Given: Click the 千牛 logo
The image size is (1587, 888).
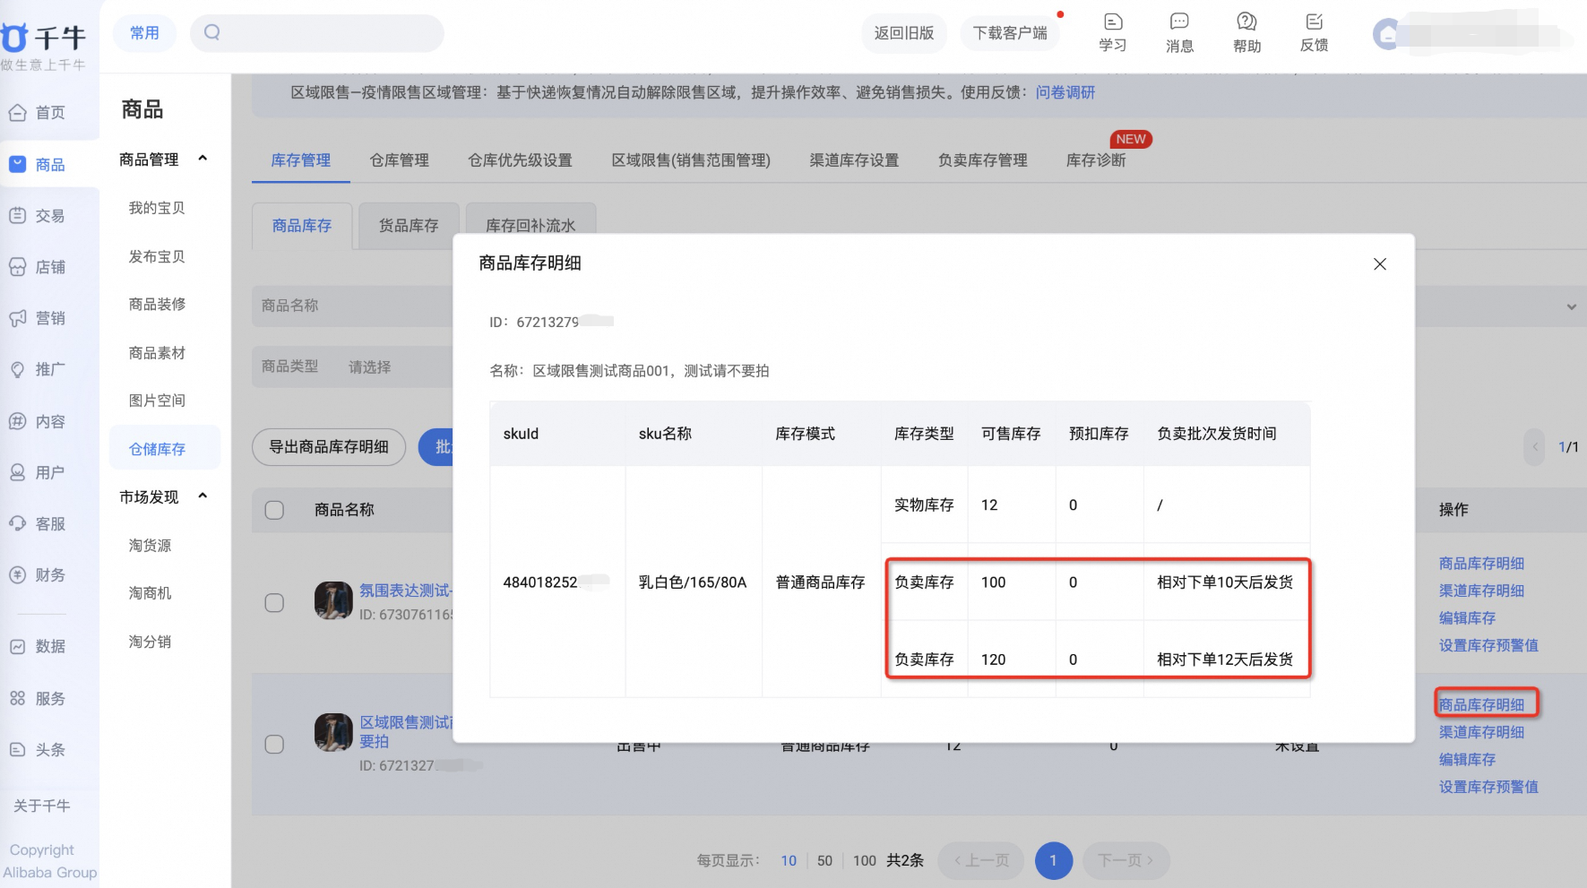Looking at the screenshot, I should 43,38.
